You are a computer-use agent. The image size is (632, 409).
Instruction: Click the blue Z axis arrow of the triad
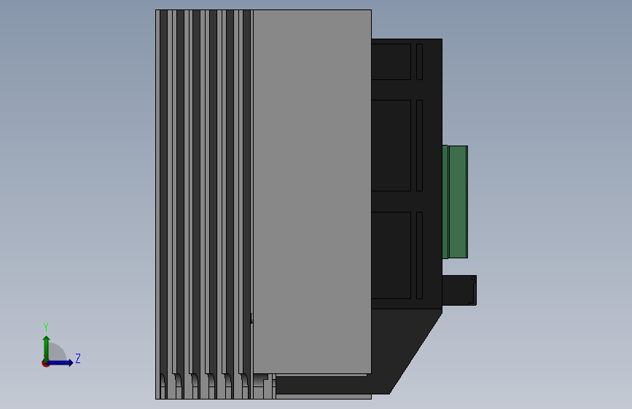(x=61, y=362)
